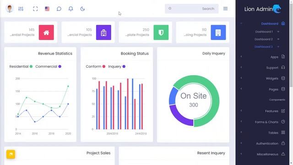Viewport: 293px width, 165px height.
Task: Expand Forms & Charts with its chevron
Action: click(x=241, y=121)
